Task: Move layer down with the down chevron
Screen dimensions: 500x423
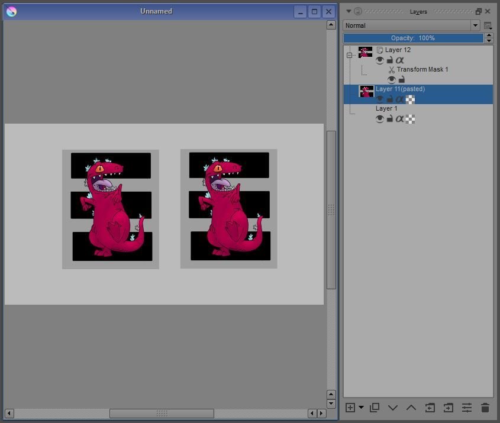Action: coord(393,408)
